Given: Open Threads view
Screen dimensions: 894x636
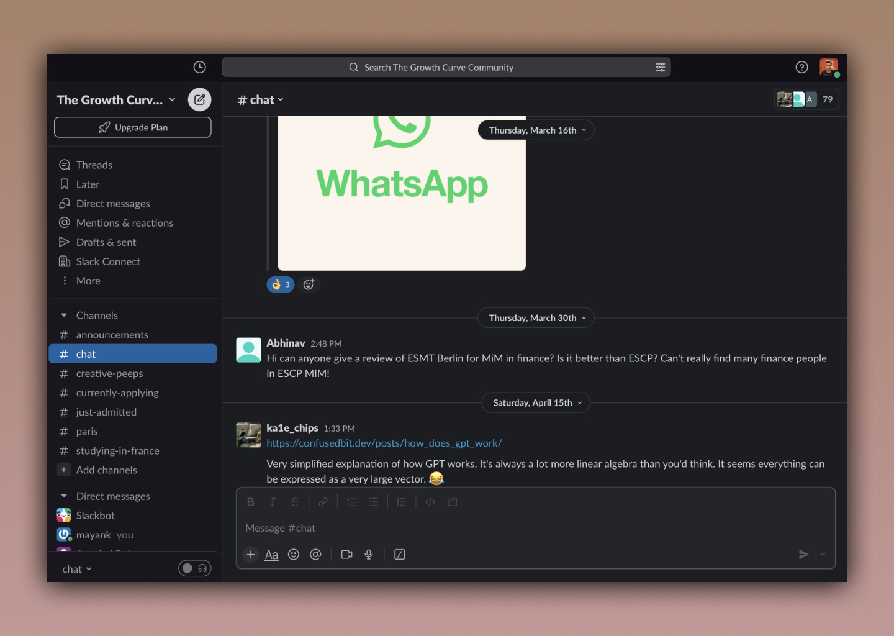Looking at the screenshot, I should (x=133, y=165).
